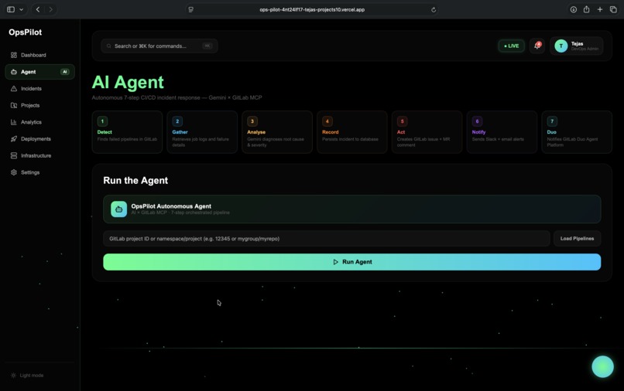Open browser downloads
Image resolution: width=624 pixels, height=391 pixels.
point(574,9)
